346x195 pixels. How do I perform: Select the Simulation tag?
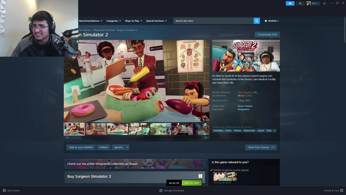pyautogui.click(x=218, y=131)
